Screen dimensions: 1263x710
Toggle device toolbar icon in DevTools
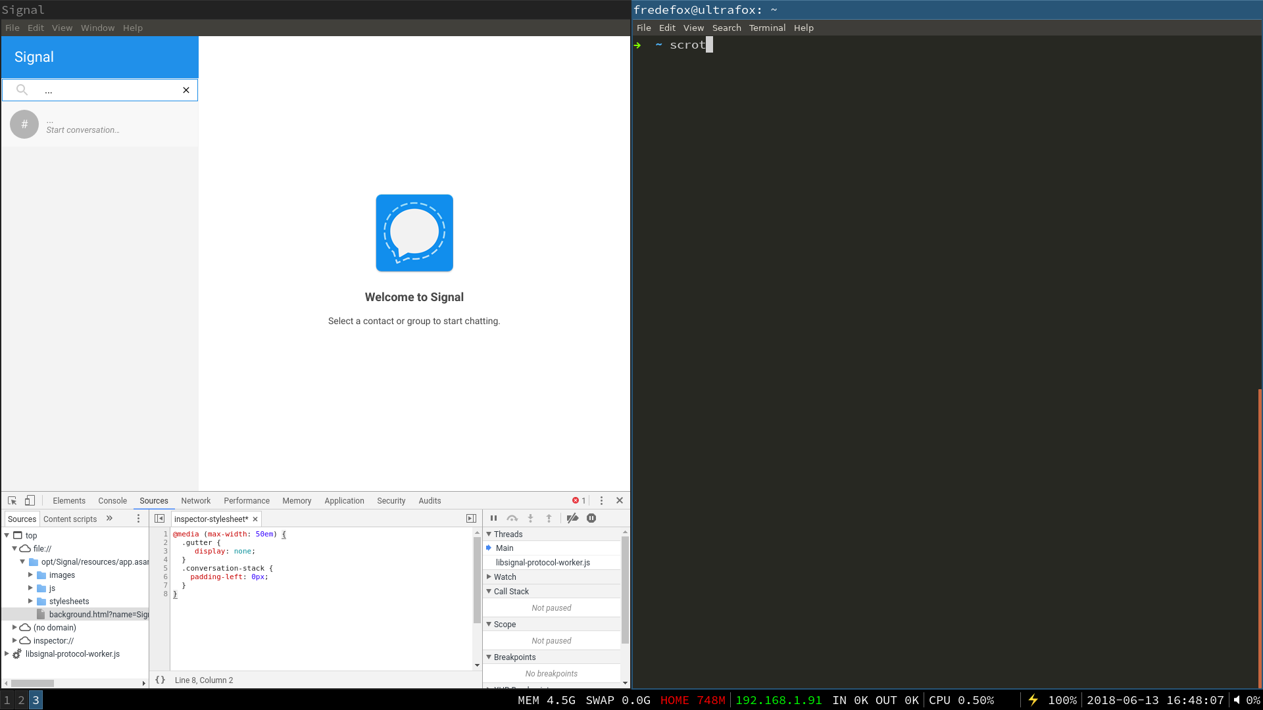[30, 500]
